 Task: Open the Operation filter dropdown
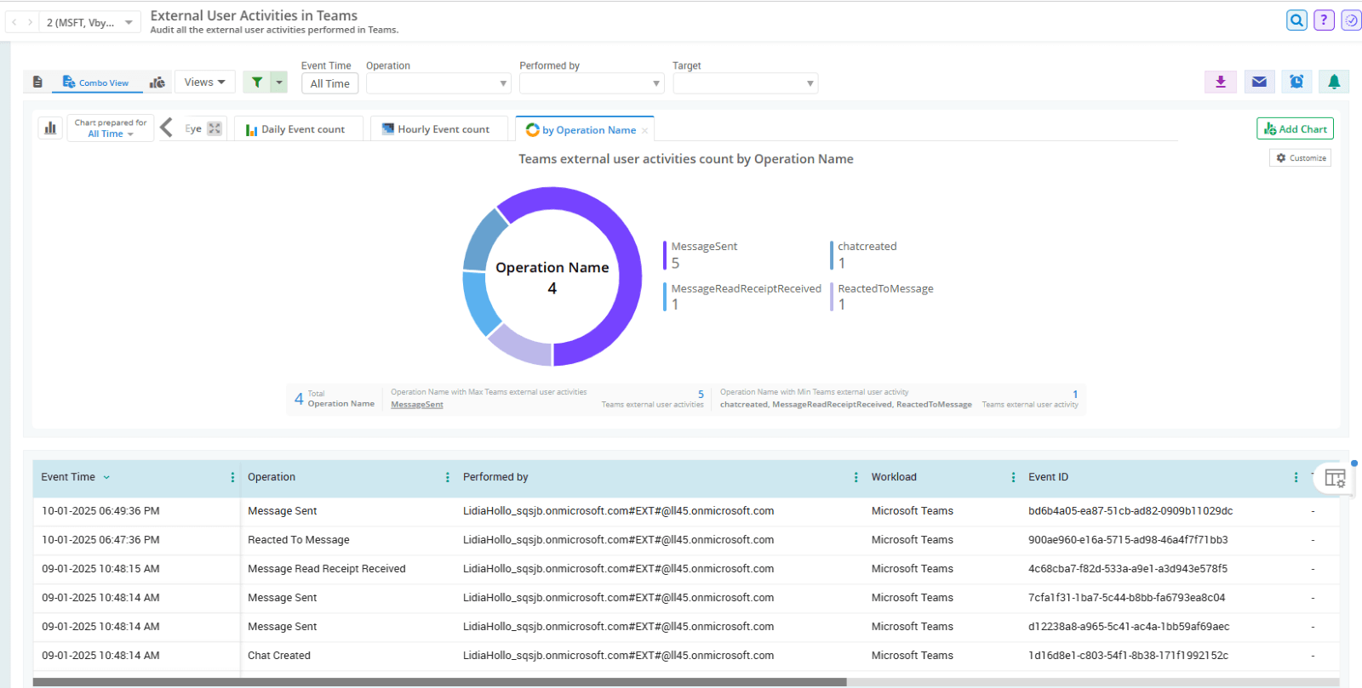[x=438, y=83]
